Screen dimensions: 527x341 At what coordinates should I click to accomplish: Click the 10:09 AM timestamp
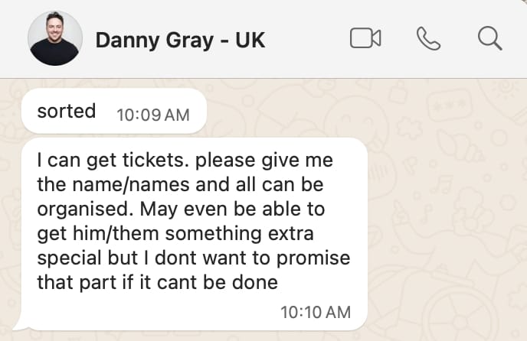click(x=153, y=115)
